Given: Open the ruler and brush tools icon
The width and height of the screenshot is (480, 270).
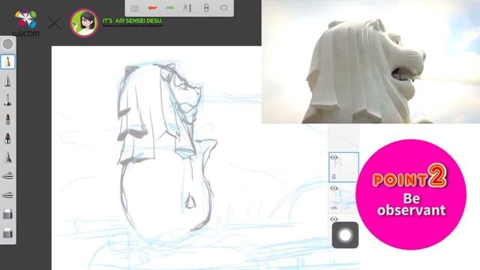Looking at the screenshot, I should (187, 8).
